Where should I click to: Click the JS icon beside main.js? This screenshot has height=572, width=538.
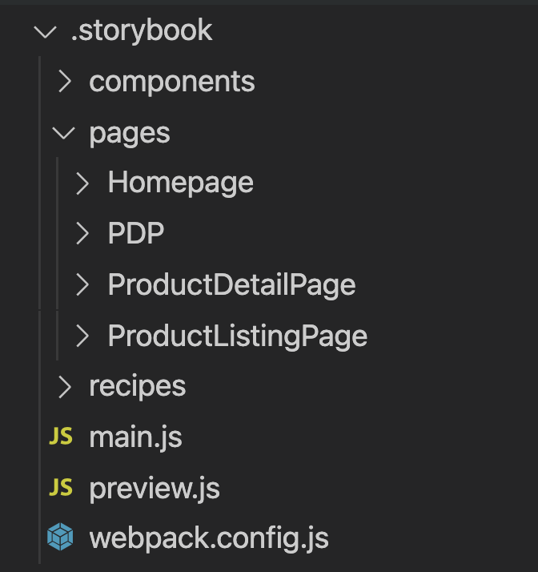coord(61,436)
